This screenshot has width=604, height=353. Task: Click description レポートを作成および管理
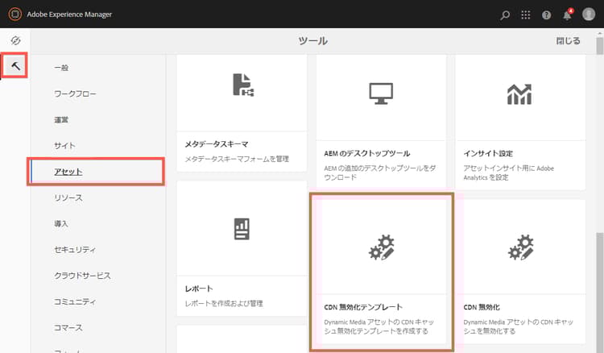pos(224,303)
